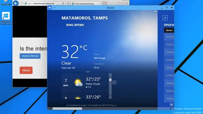Click the refresh icon in Internet Explorer
Viewport: 203px width, 114px height.
point(68,3)
